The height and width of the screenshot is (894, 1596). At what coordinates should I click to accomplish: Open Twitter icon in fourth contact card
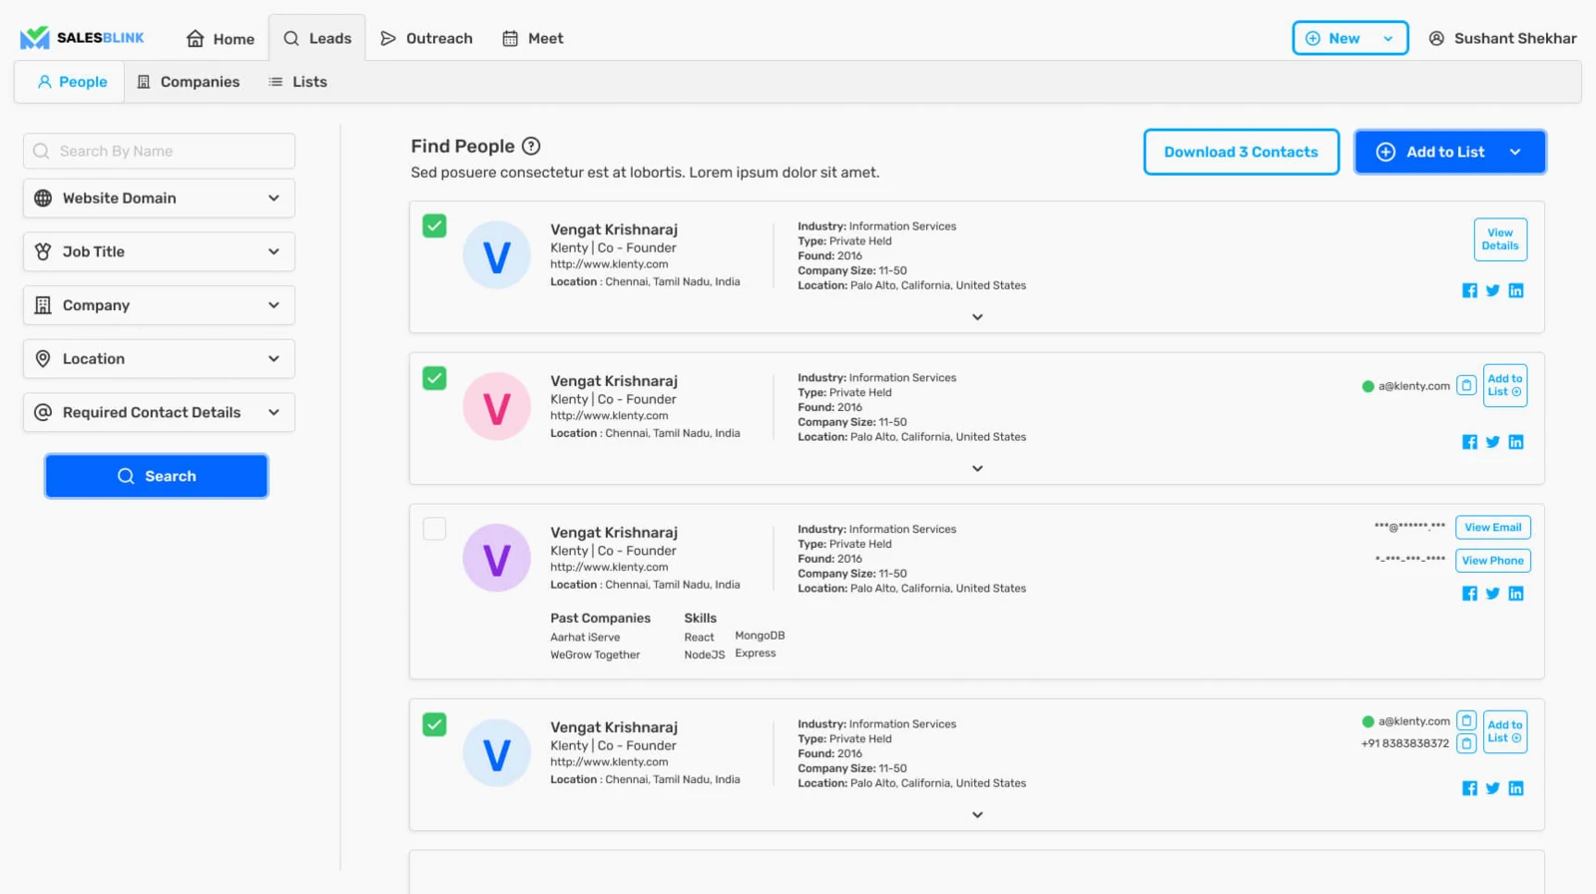pos(1492,788)
